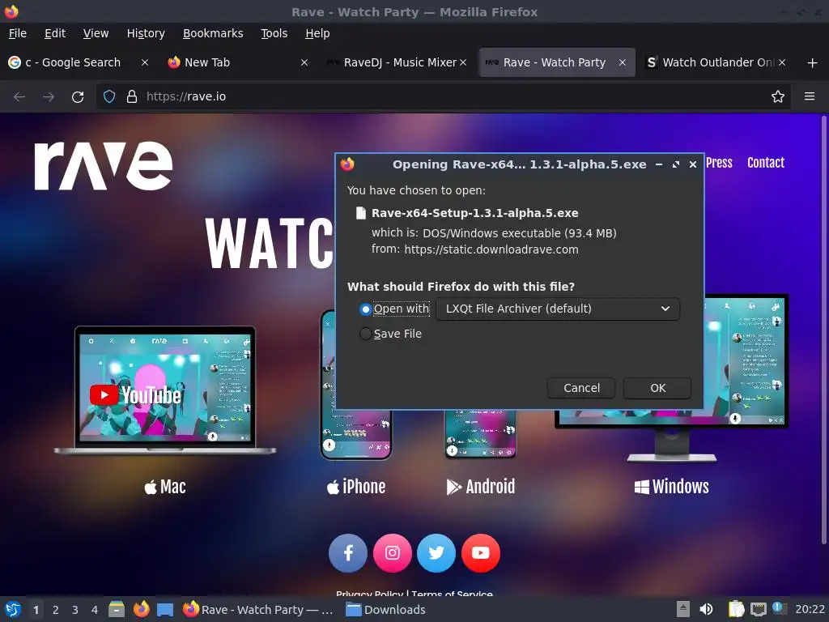The image size is (829, 622).
Task: Open update notifier tray icon
Action: [x=780, y=608]
